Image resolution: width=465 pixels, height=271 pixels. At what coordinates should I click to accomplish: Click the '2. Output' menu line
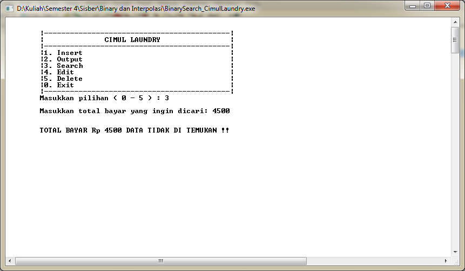[x=63, y=59]
